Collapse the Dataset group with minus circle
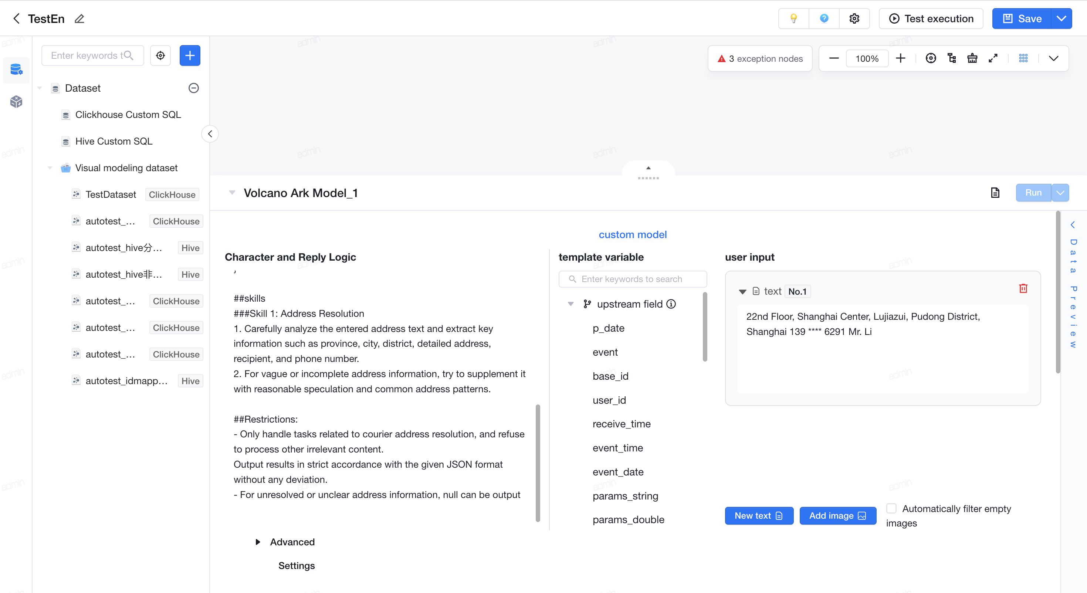This screenshot has width=1087, height=593. click(x=193, y=88)
